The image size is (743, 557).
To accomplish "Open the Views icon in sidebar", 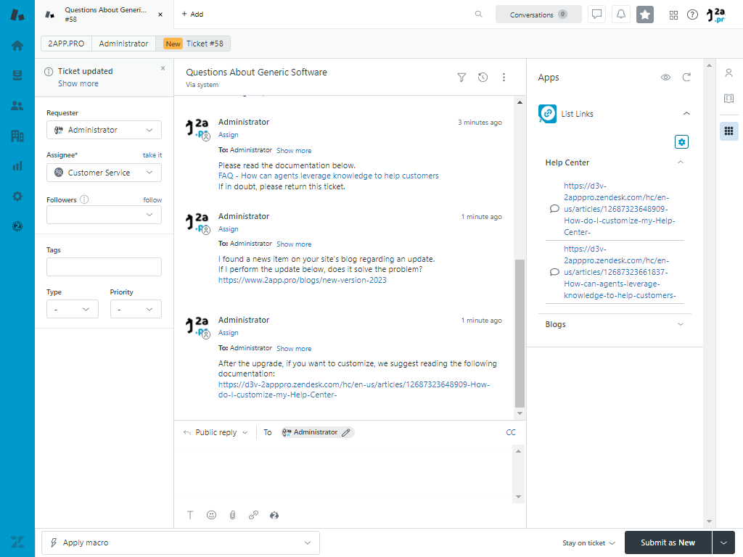I will tap(17, 75).
